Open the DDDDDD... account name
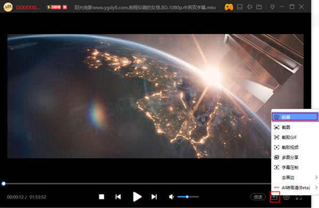 click(28, 7)
